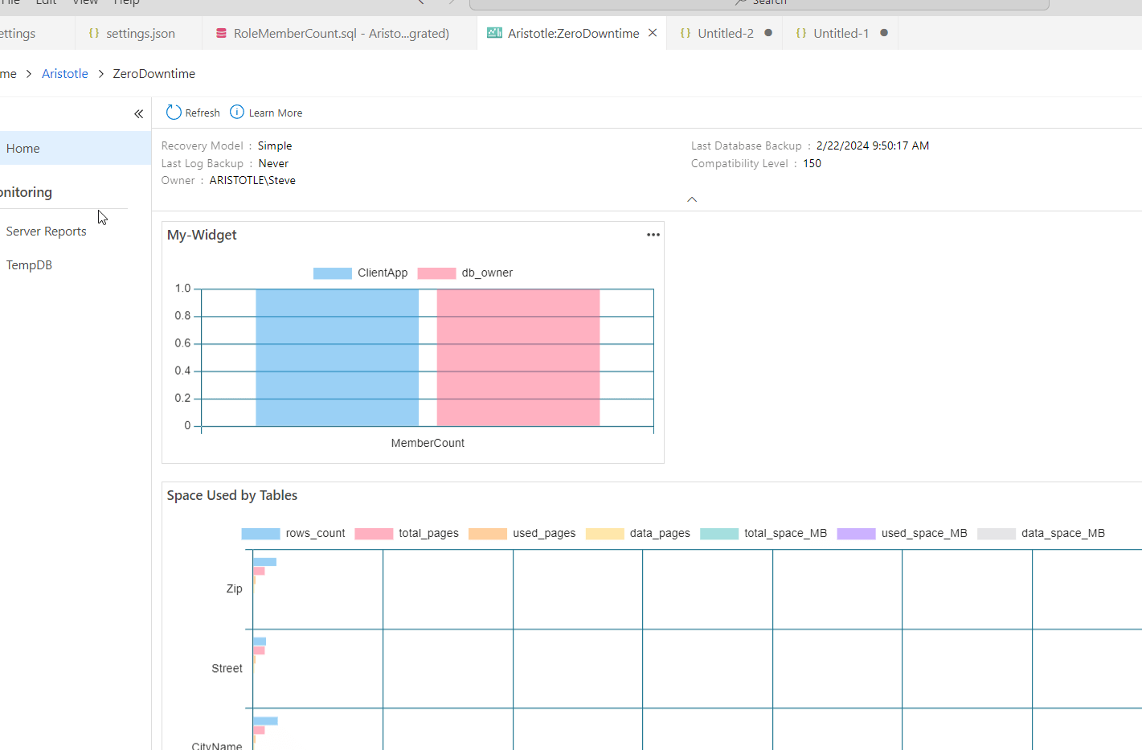The image size is (1142, 750).
Task: Open Server Reports in the sidebar
Action: pyautogui.click(x=46, y=232)
